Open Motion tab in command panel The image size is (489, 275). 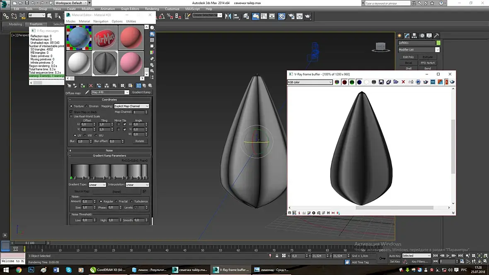coord(422,36)
